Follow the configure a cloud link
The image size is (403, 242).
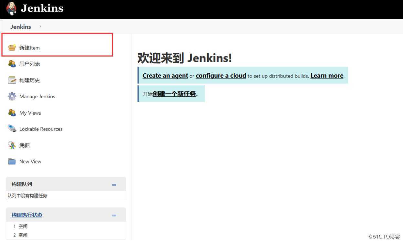[221, 76]
